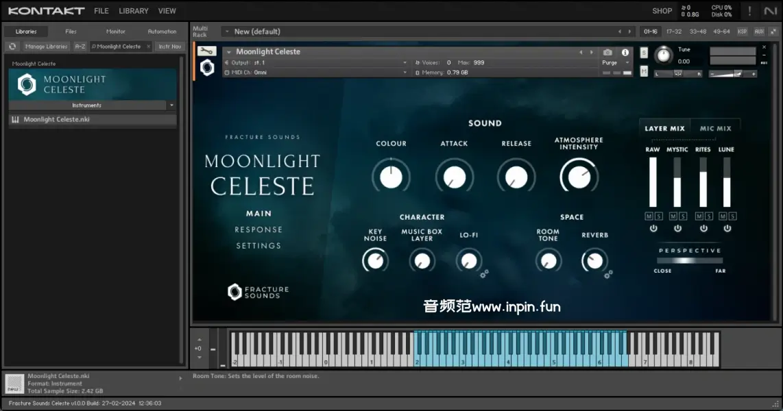
Task: Expand the Instruments dropdown arrow in library
Action: (171, 105)
